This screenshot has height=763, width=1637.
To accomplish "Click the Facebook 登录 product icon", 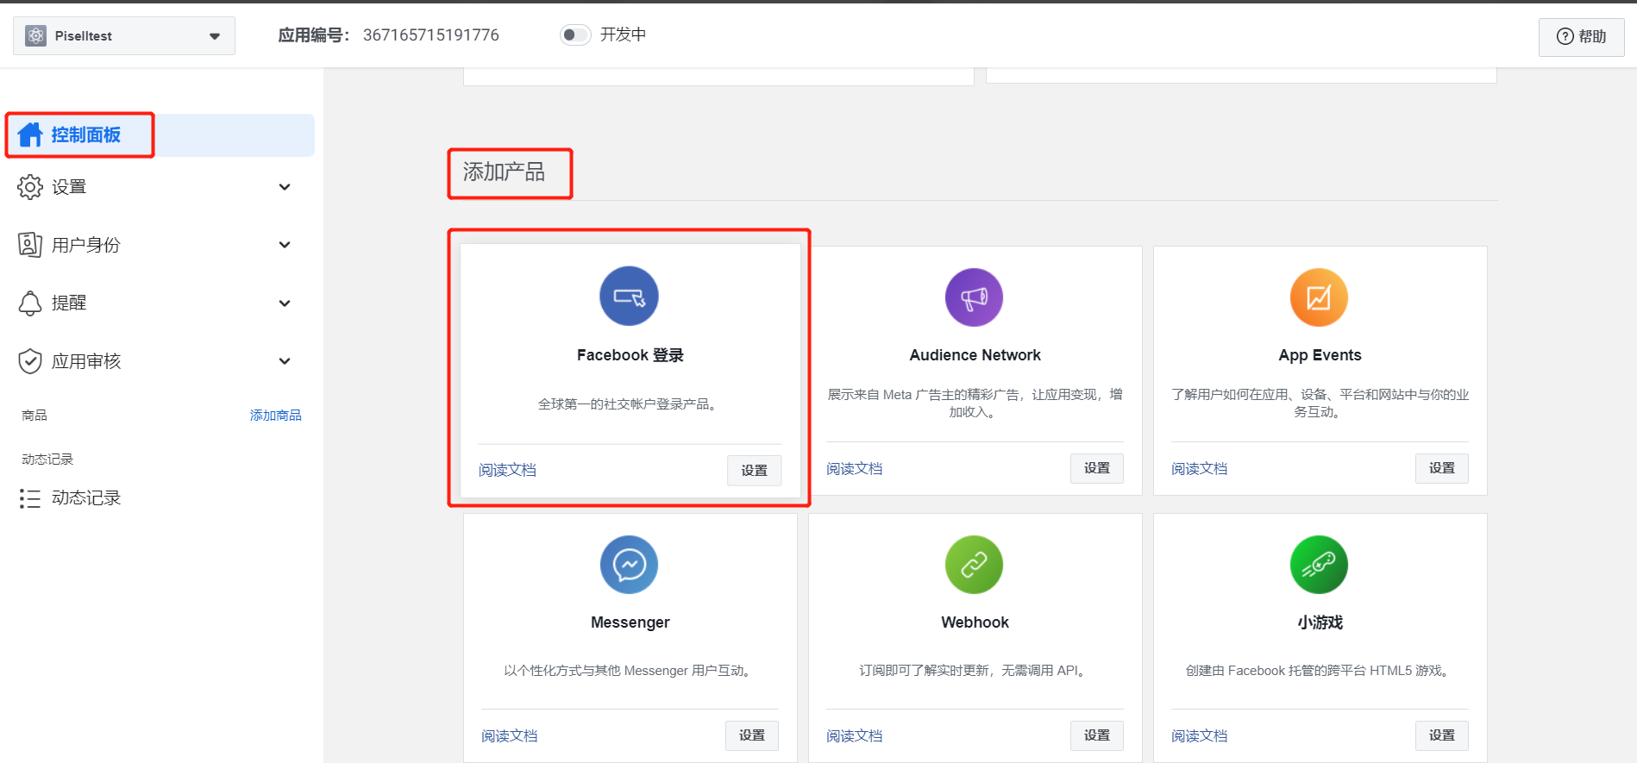I will click(629, 297).
